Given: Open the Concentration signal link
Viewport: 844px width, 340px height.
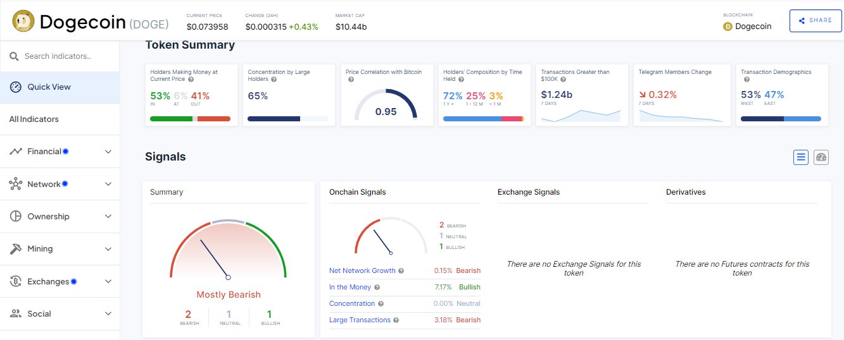Looking at the screenshot, I should point(352,303).
